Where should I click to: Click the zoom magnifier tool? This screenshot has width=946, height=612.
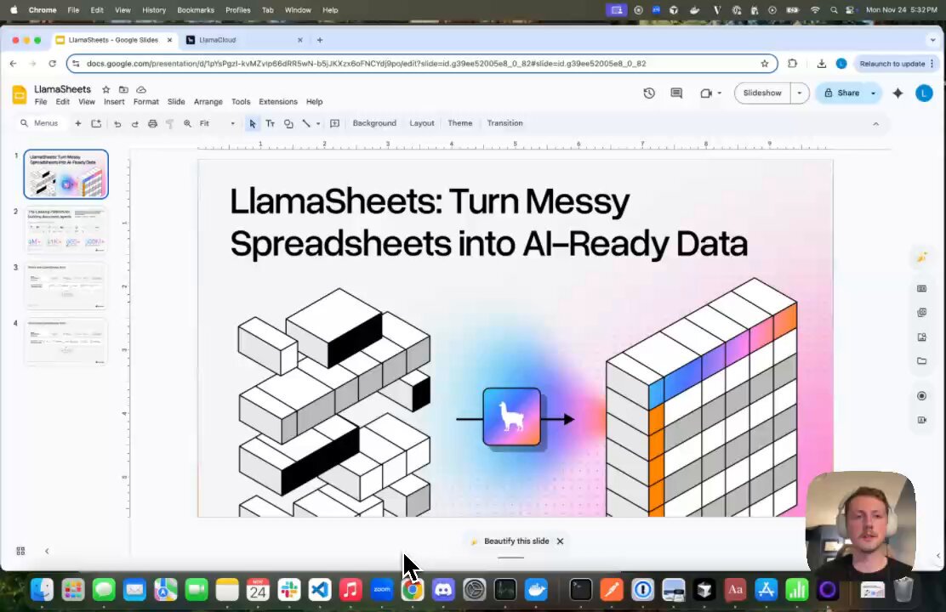coord(188,123)
